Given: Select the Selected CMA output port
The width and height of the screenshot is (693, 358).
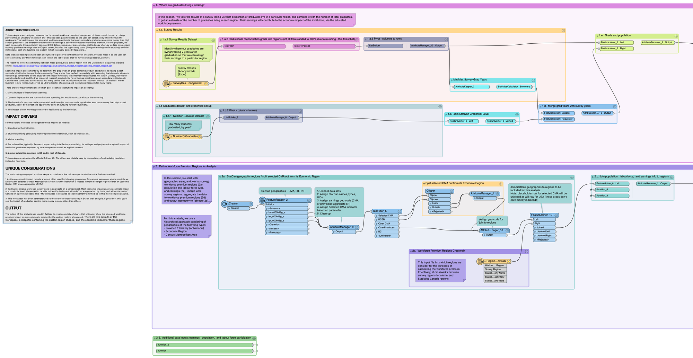Looking at the screenshot, I should [387, 216].
